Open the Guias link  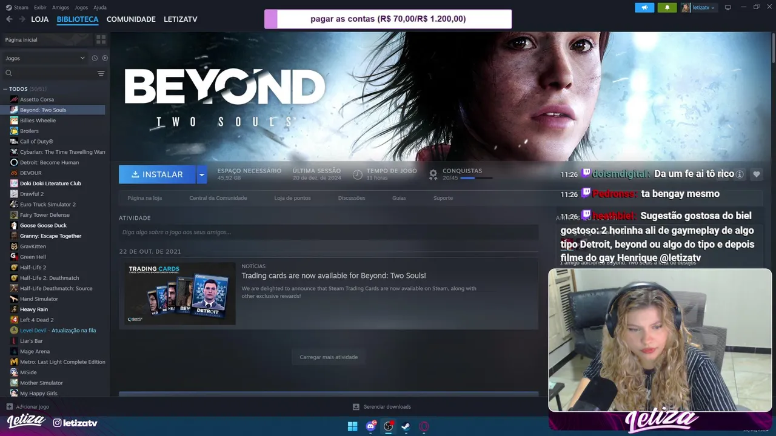pos(399,198)
